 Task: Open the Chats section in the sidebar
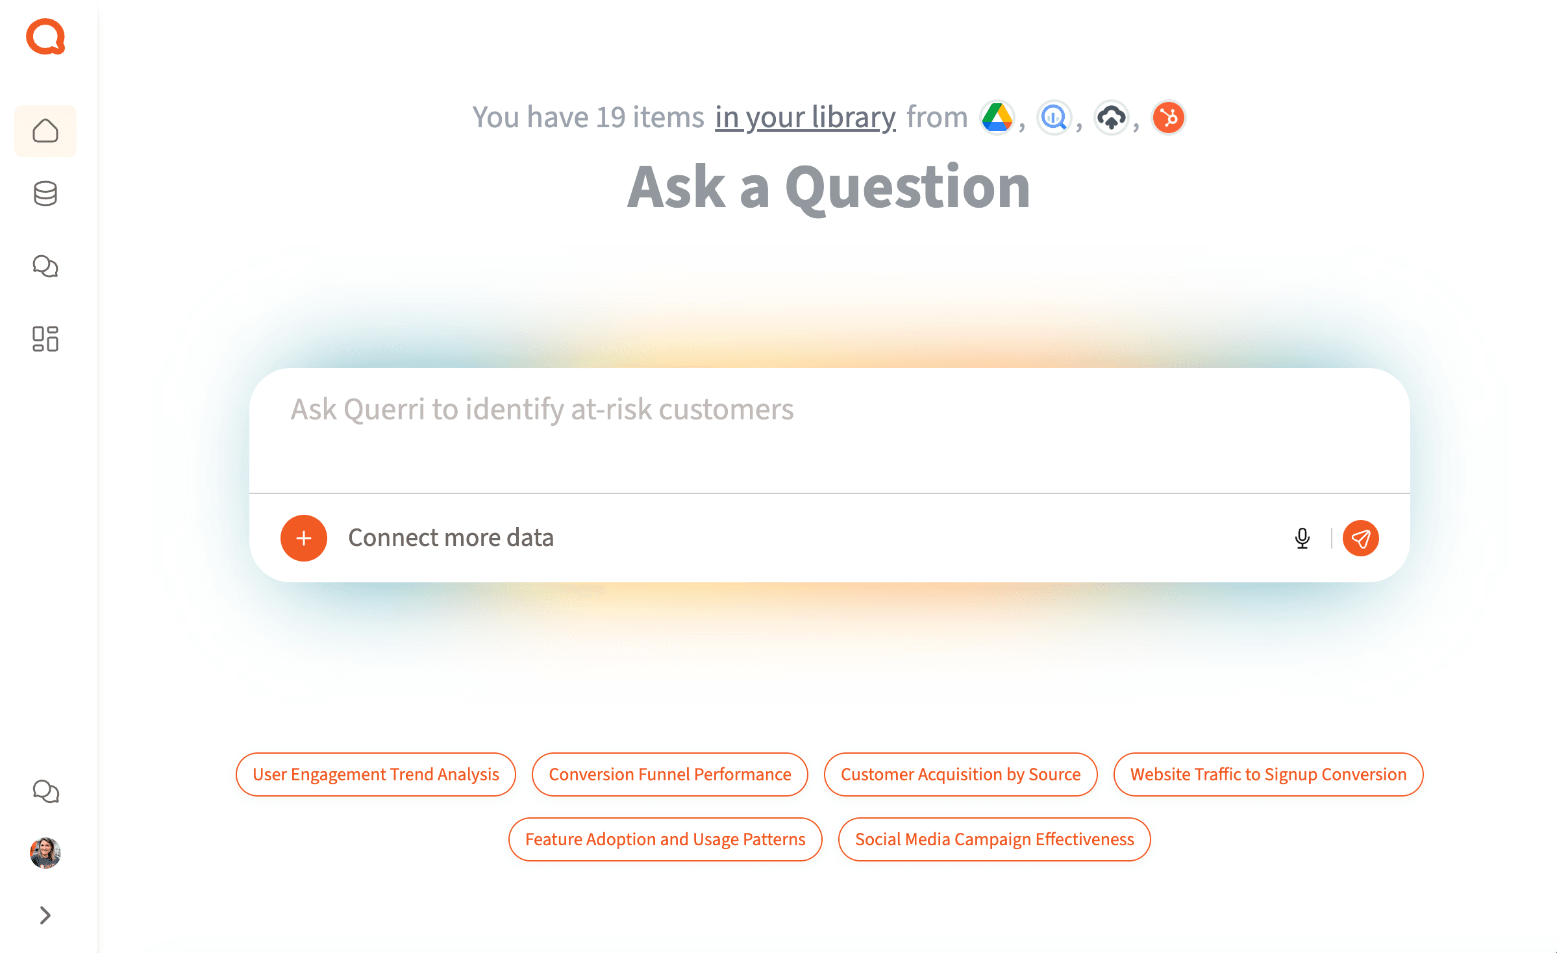[45, 266]
